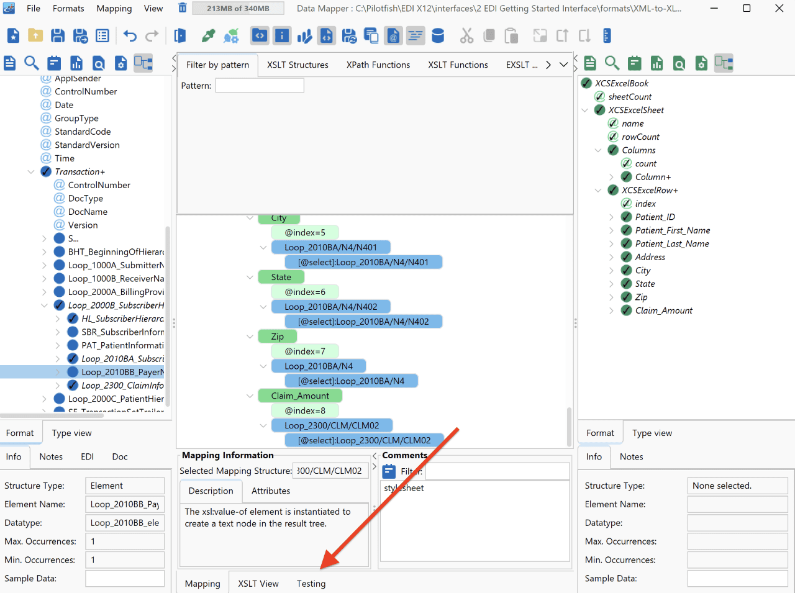Toggle the text lines alignment button
This screenshot has height=593, width=795.
coord(416,36)
